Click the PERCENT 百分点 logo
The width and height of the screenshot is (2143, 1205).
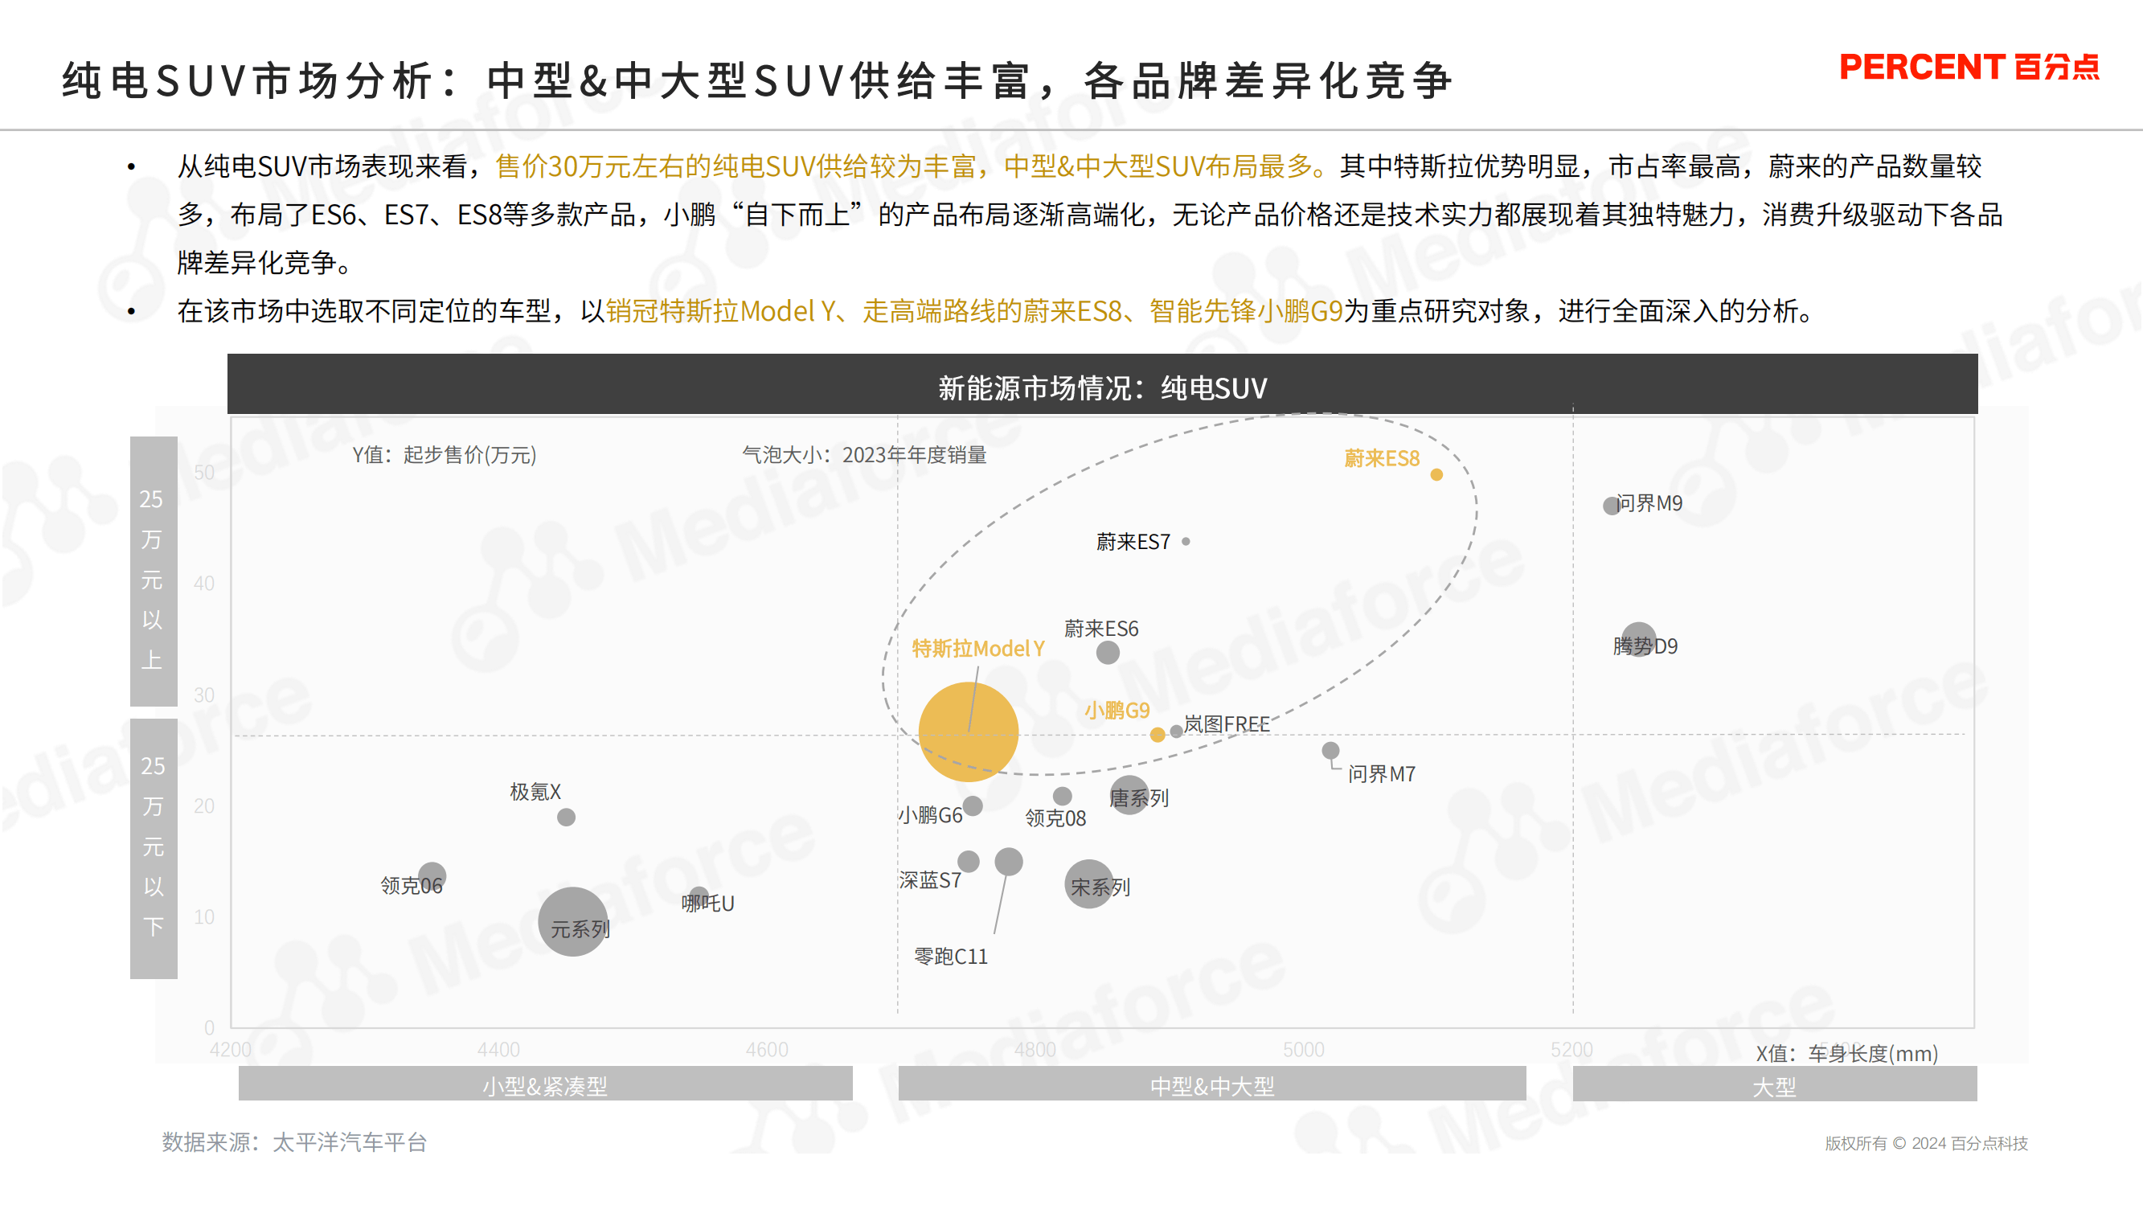tap(1969, 67)
